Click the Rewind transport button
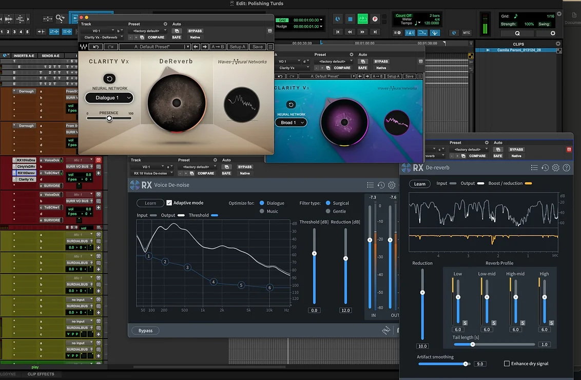Screen dimensions: 581x380 point(350,32)
